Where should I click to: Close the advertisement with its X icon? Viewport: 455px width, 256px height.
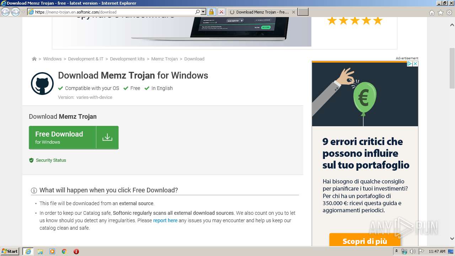[x=415, y=64]
